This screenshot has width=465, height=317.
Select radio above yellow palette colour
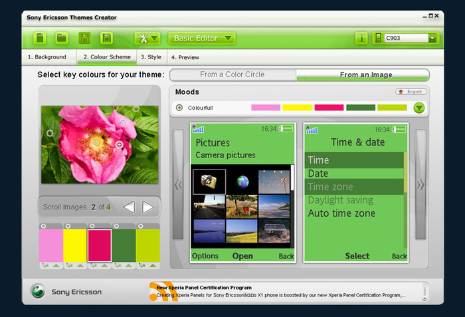68,226
